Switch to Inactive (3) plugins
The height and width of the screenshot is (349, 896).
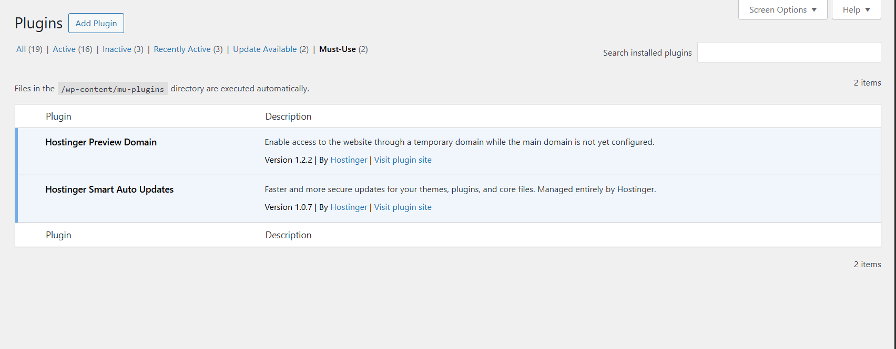[x=123, y=49]
